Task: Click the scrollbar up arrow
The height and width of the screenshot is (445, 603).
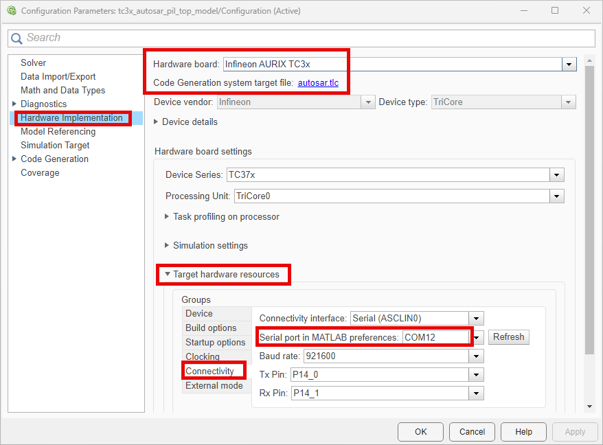Action: 589,60
